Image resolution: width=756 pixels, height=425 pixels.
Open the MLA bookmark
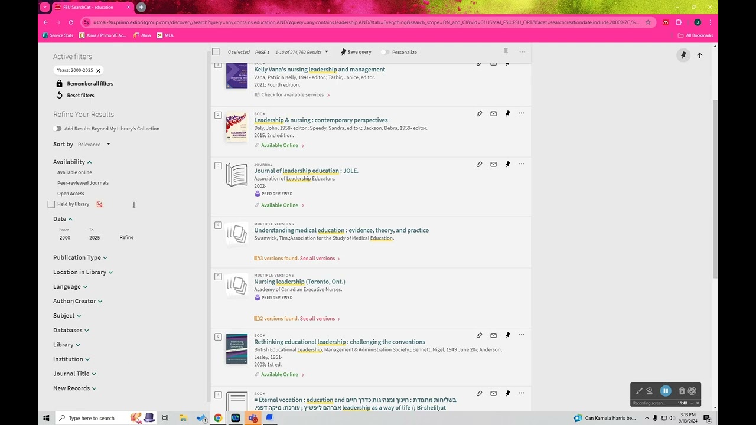[x=165, y=35]
